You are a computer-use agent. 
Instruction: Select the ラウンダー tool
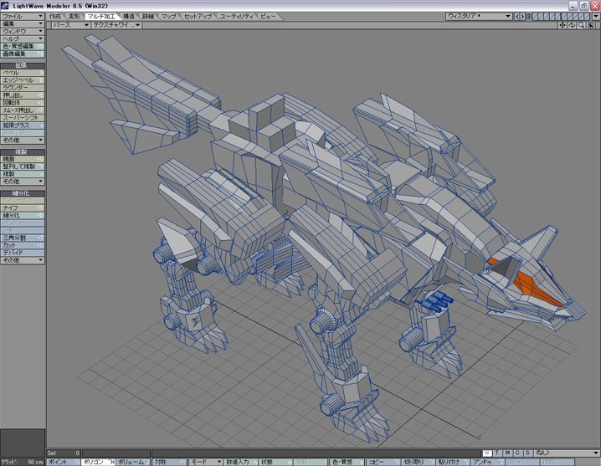click(23, 88)
